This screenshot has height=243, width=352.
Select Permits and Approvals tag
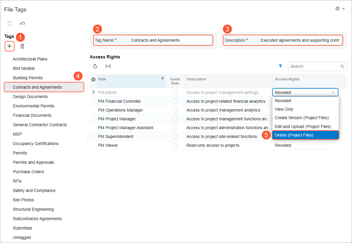point(34,163)
